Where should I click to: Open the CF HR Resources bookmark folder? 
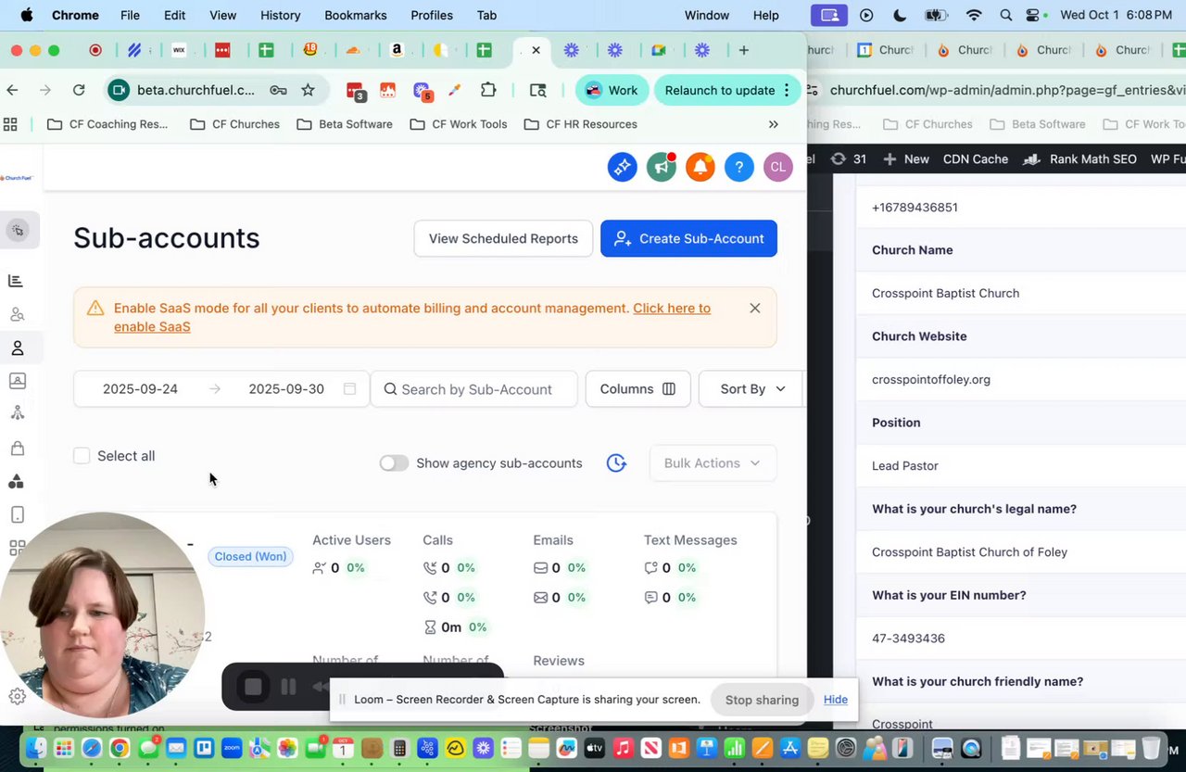coord(580,124)
